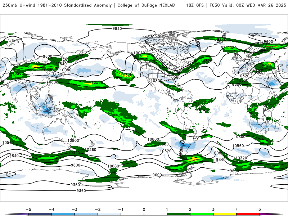Select the light blue -3 to -2 colorbar segment
Screen dimensions: 288x216
point(86,214)
